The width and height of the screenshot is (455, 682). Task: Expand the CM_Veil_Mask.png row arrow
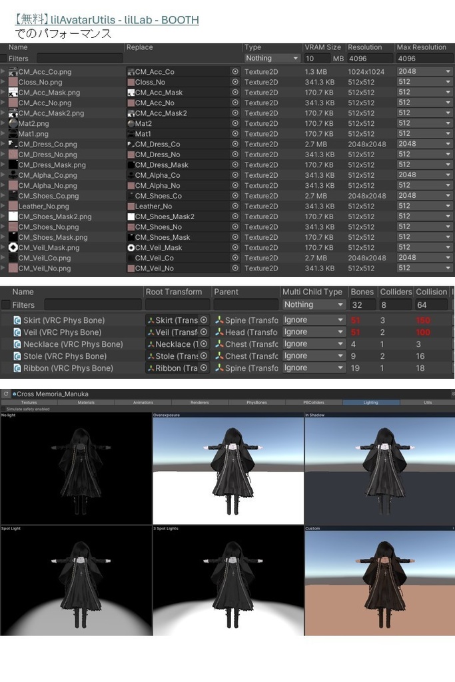3,248
